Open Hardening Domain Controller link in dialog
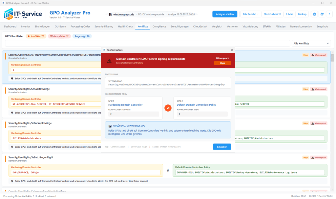336x199 pixels. click(x=125, y=105)
